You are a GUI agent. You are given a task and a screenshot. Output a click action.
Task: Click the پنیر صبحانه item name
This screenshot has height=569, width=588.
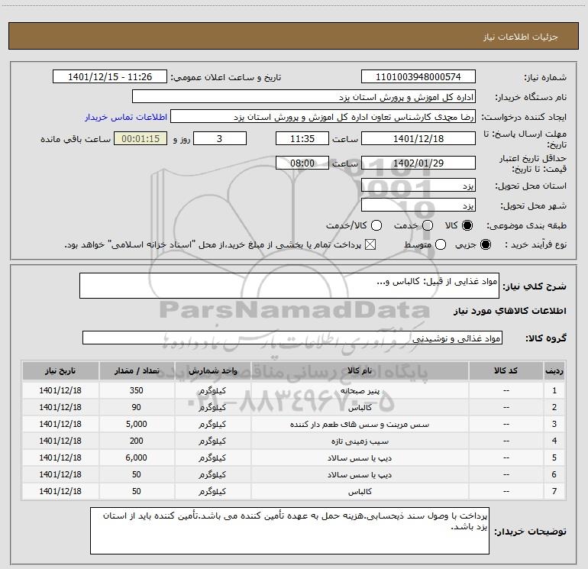(x=360, y=391)
